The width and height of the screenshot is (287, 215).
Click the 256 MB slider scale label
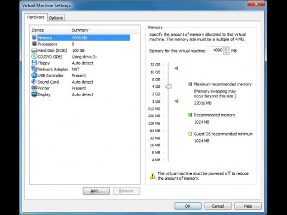pos(154,116)
